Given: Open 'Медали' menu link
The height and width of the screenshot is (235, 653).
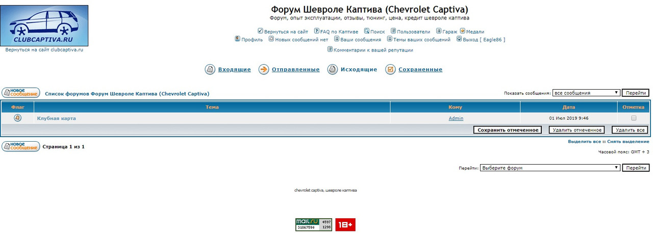Looking at the screenshot, I should pos(475,32).
